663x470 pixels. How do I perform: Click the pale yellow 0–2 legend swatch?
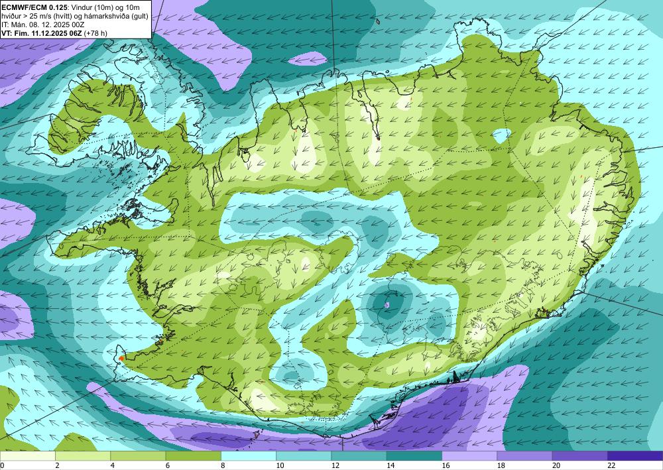coord(27,456)
